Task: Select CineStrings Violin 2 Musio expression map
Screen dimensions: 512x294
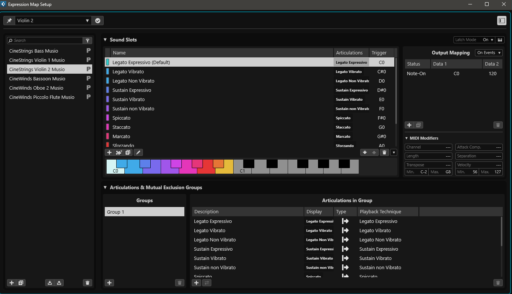Action: click(x=49, y=70)
